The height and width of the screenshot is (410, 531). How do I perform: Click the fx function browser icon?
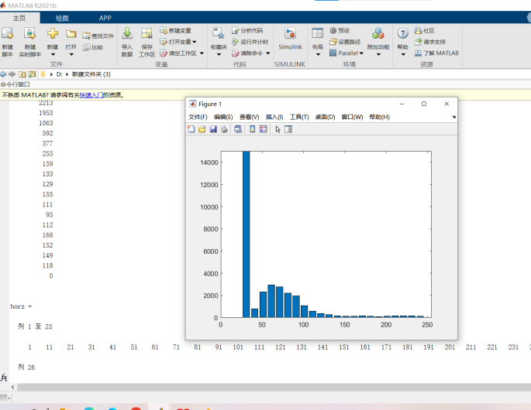4,378
